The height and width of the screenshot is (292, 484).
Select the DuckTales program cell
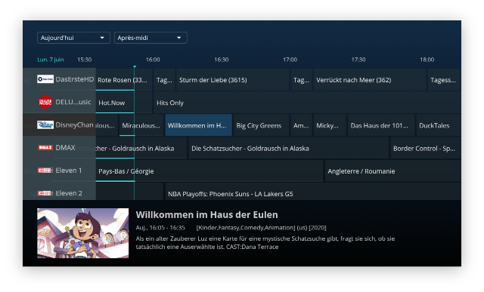pos(439,125)
